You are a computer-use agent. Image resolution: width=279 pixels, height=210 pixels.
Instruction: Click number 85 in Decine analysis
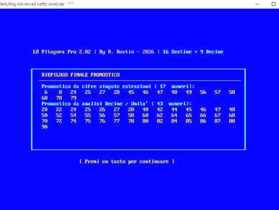click(x=189, y=121)
